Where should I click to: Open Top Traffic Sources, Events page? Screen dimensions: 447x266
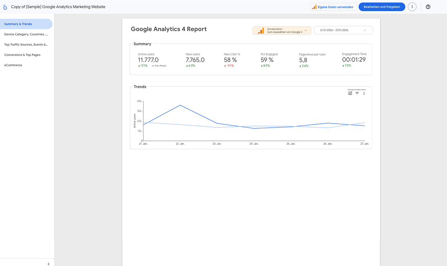(26, 44)
